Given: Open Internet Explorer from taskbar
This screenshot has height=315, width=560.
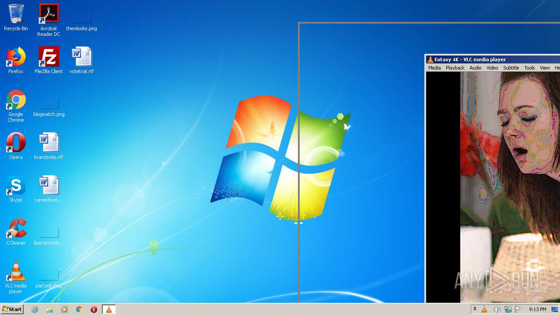Looking at the screenshot, I should [35, 309].
